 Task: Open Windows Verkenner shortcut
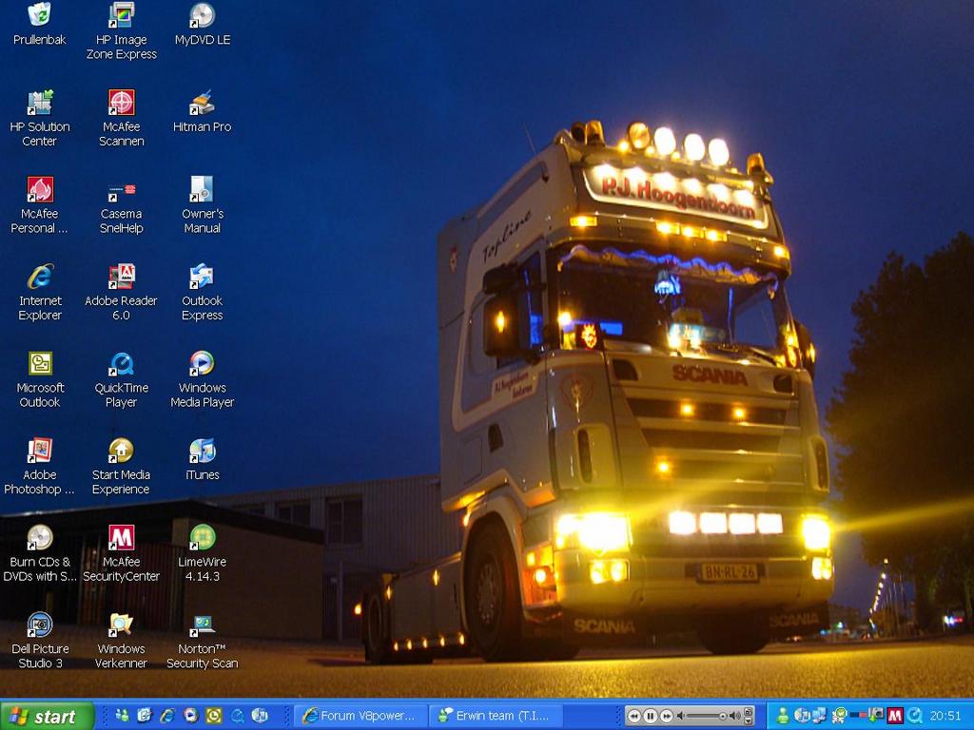121,640
